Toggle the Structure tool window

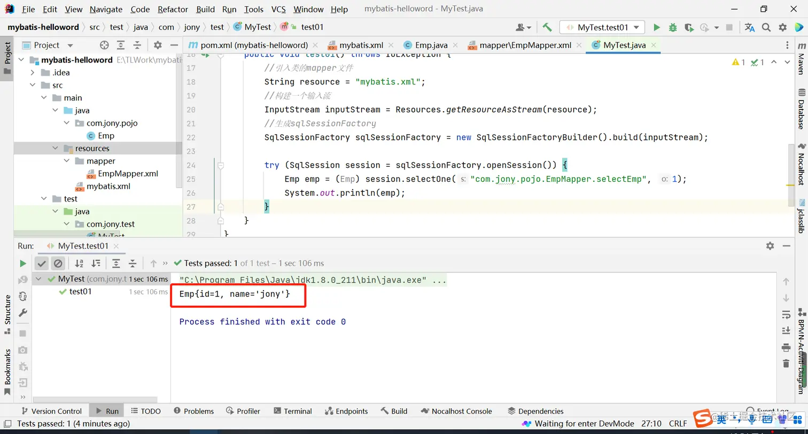click(x=7, y=314)
